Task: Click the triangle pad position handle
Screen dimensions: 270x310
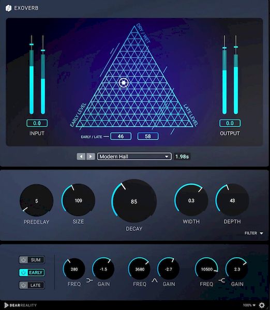Action: point(124,83)
